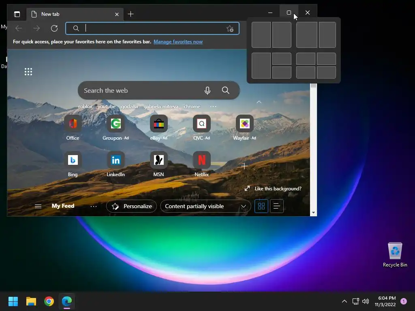This screenshot has height=311, width=415.
Task: Open the notification badge on taskbar
Action: coord(404,301)
